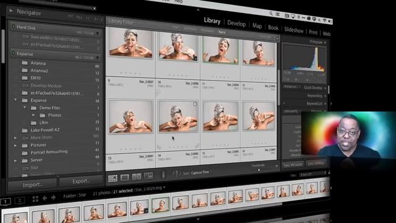
Task: Hide the top module picker with the arrow
Action: click(x=198, y=10)
